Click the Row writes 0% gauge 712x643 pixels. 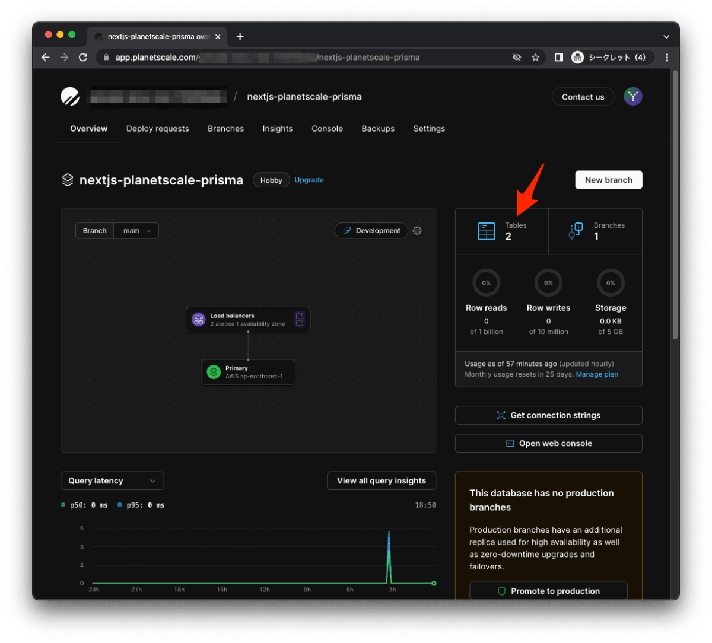point(548,283)
